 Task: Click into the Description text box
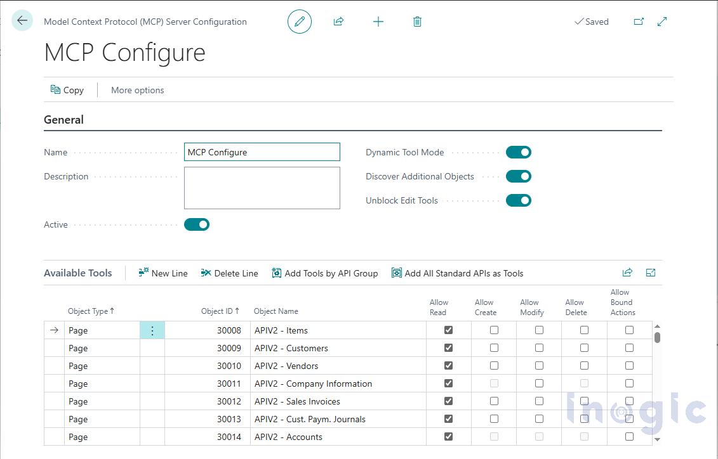(262, 188)
